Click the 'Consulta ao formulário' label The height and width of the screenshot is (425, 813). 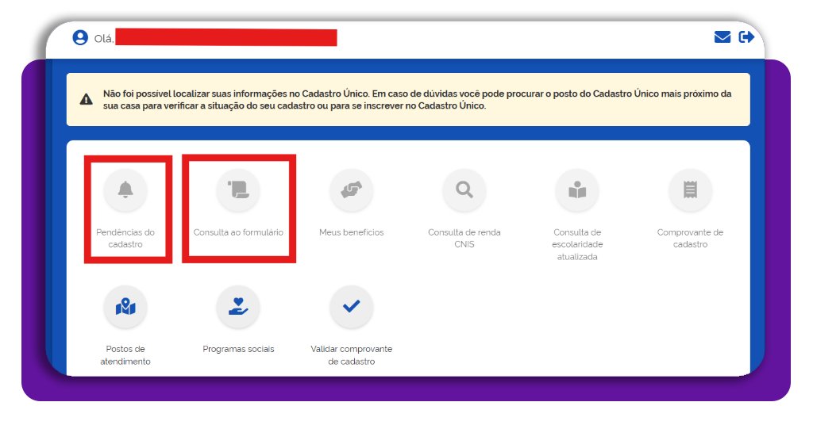pos(238,232)
